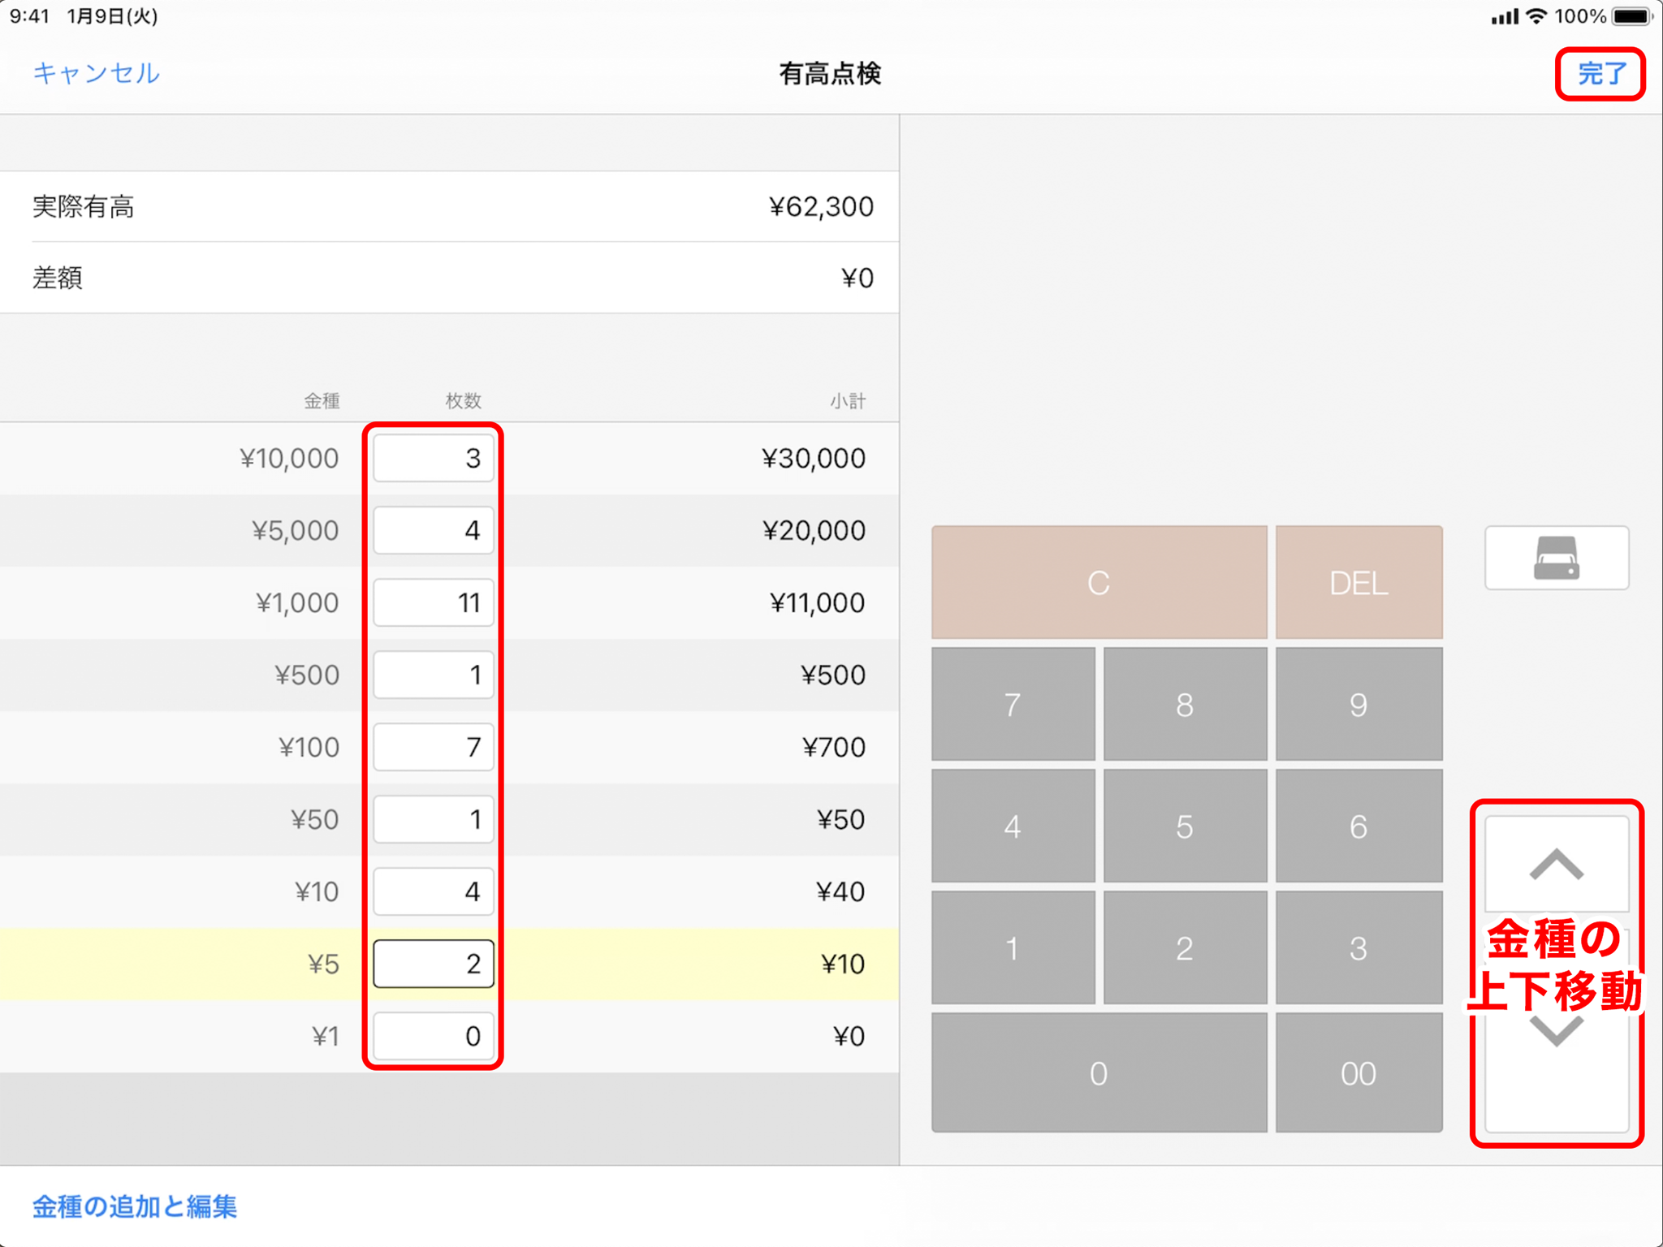1663x1247 pixels.
Task: Tap the 完了 button to finish
Action: [x=1601, y=74]
